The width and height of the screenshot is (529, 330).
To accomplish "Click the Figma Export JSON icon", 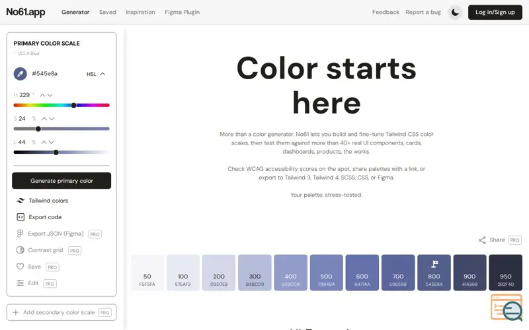I will [x=20, y=234].
